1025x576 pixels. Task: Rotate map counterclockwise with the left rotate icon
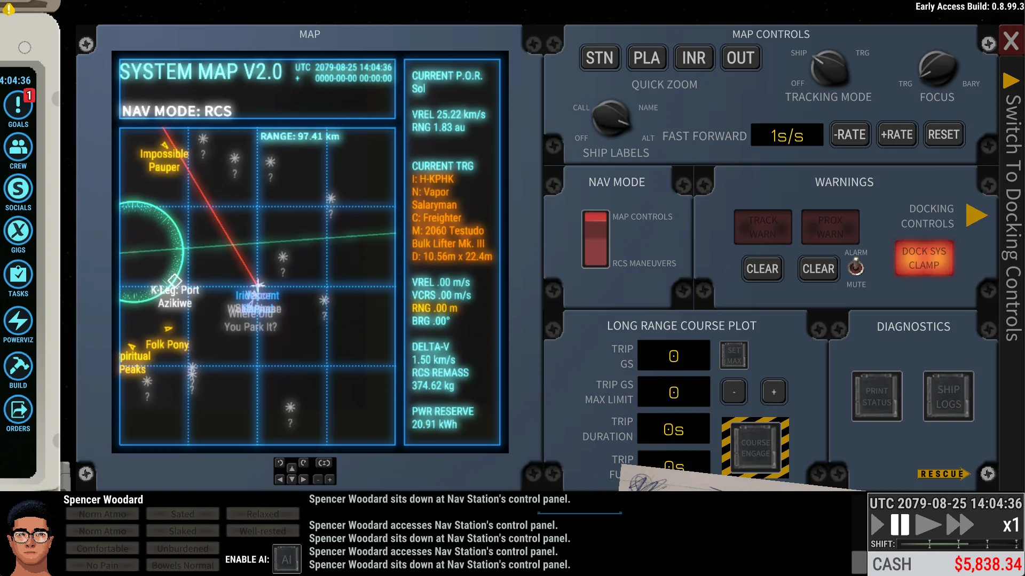click(x=280, y=462)
